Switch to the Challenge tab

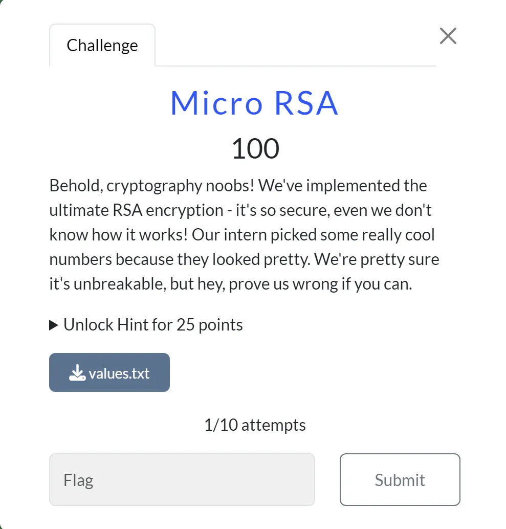pyautogui.click(x=102, y=46)
